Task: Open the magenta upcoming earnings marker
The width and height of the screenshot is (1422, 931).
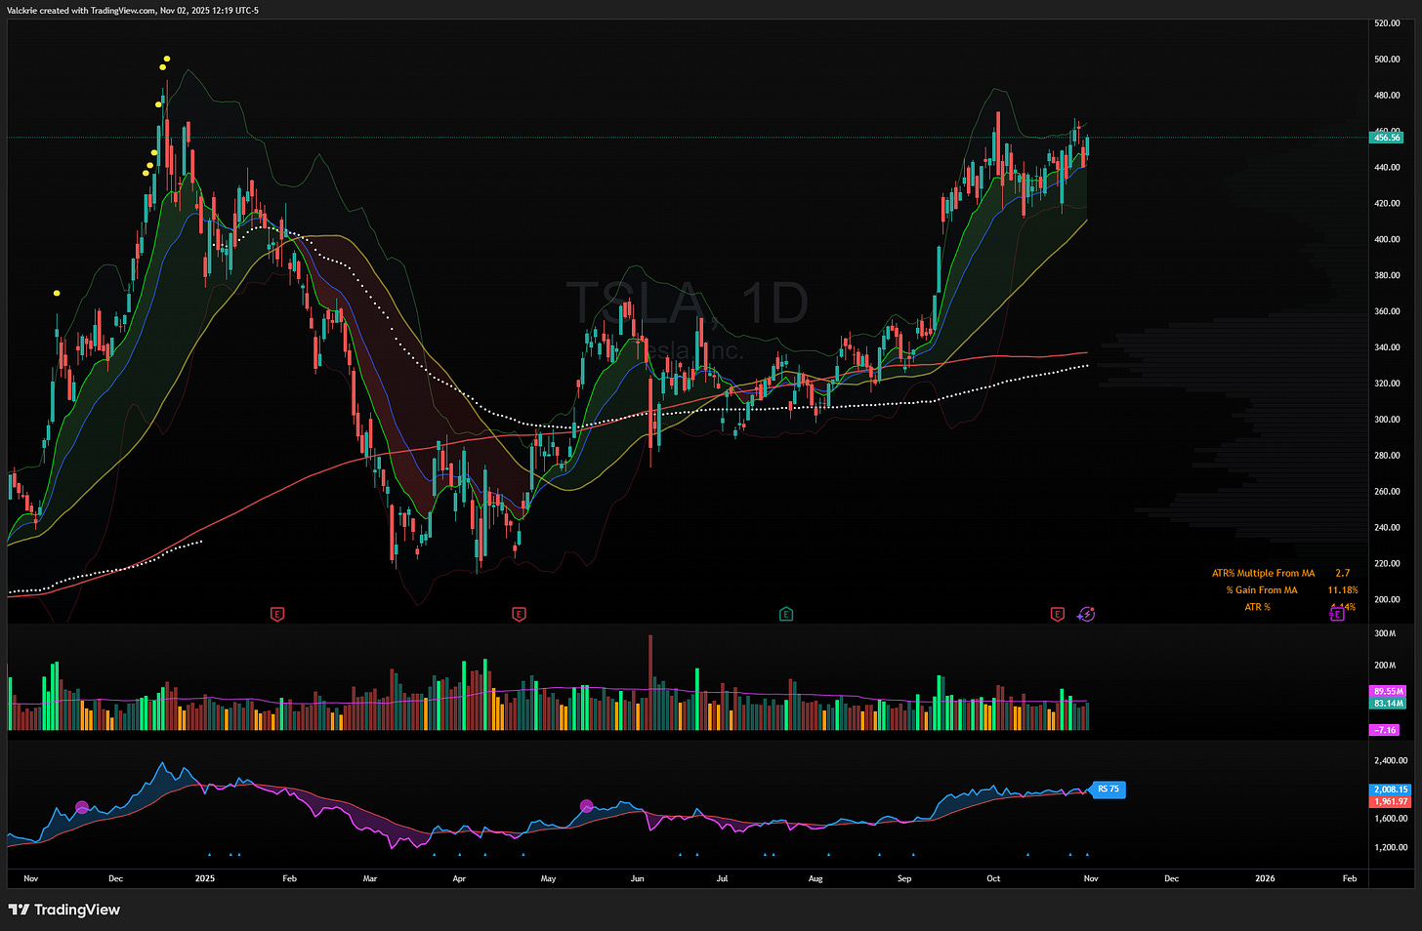Action: [x=1337, y=614]
